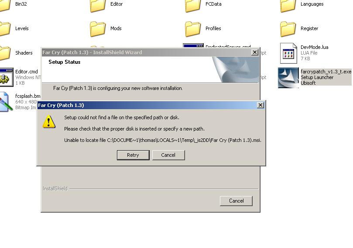Screen dimensions: 353x248
Task: Select the farcrypatch_v1.3_t.exe launcher icon
Action: click(x=288, y=78)
